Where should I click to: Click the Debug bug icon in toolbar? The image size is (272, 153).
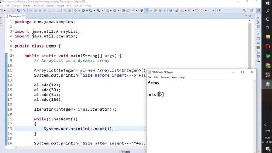76,11
